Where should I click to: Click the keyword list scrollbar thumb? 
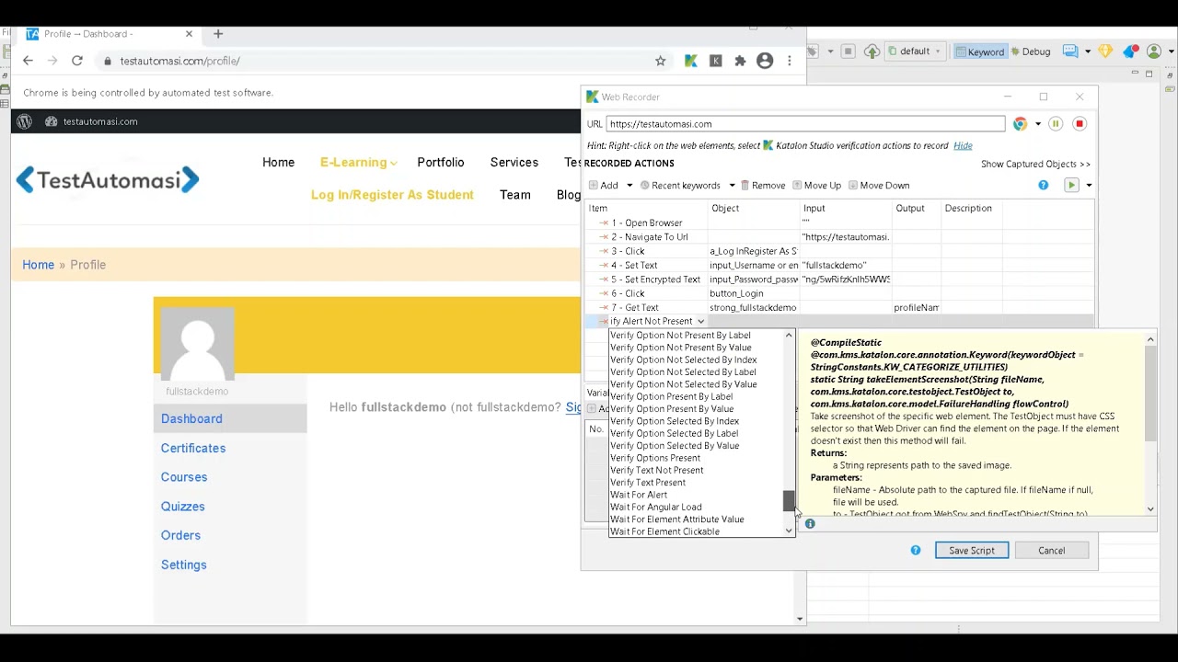point(789,500)
